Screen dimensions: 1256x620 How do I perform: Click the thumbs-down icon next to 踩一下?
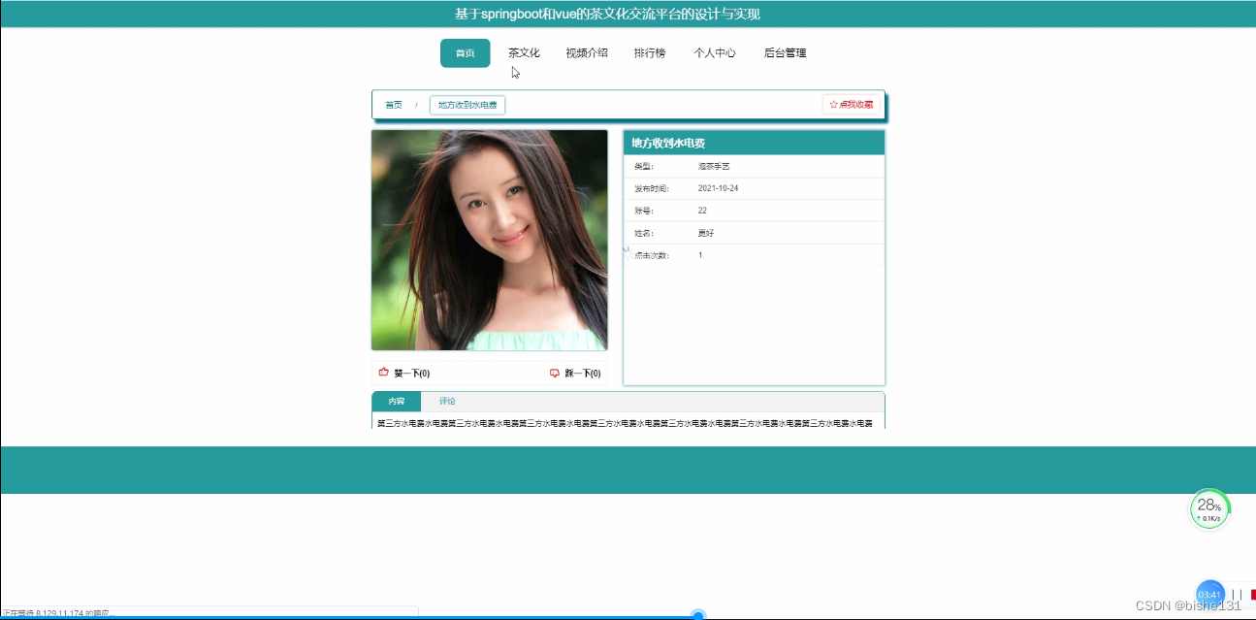tap(556, 372)
